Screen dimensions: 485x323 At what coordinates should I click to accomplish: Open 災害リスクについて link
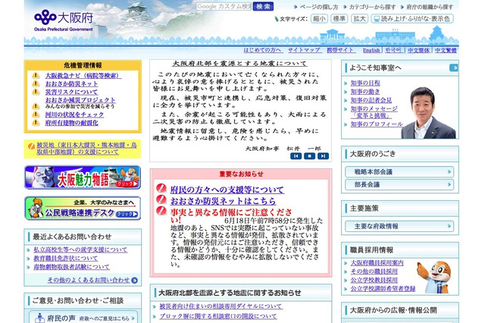click(71, 93)
